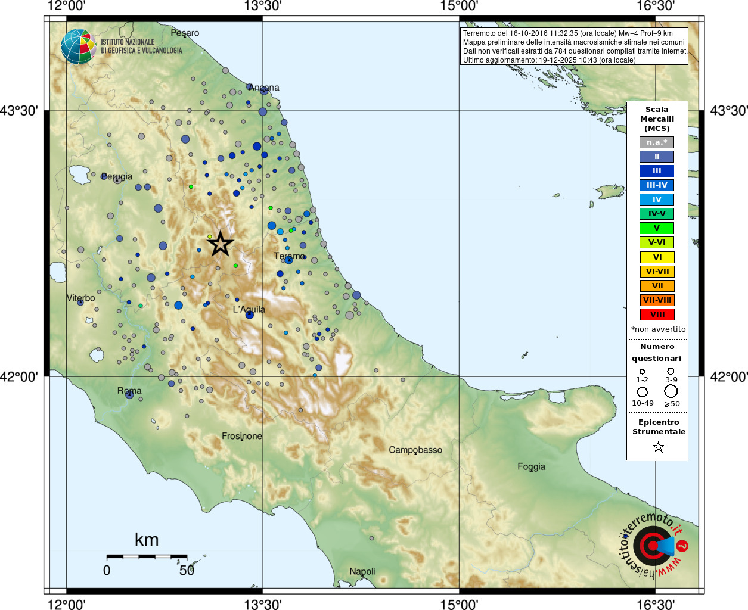The image size is (748, 610).
Task: Click the earthquake info text box
Action: pos(575,46)
